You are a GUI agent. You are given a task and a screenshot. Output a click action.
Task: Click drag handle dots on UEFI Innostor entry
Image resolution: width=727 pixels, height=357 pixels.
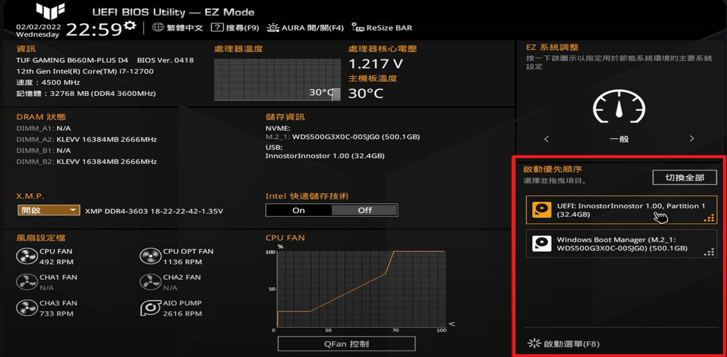(x=709, y=218)
